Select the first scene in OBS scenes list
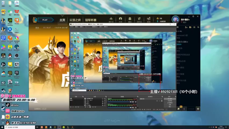229x129 pixels. pos(76,98)
